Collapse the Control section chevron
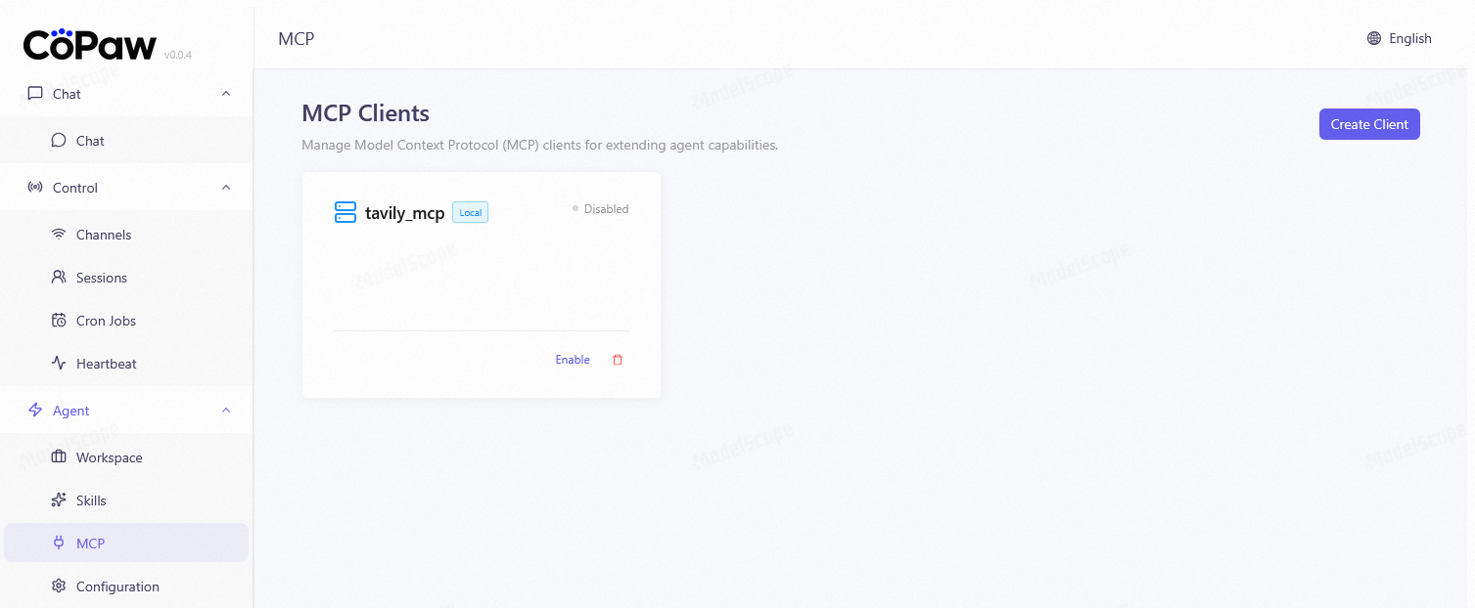Screen dimensions: 1475x608 pos(226,188)
